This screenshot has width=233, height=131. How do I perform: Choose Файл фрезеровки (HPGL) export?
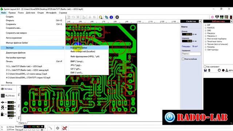click(x=87, y=56)
